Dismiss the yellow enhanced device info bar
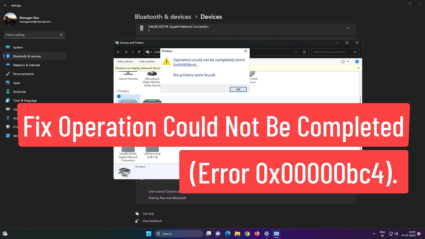Viewport: 425px width, 239px height. pos(358,68)
